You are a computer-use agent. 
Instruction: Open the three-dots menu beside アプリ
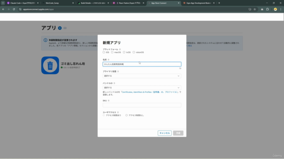65,28
